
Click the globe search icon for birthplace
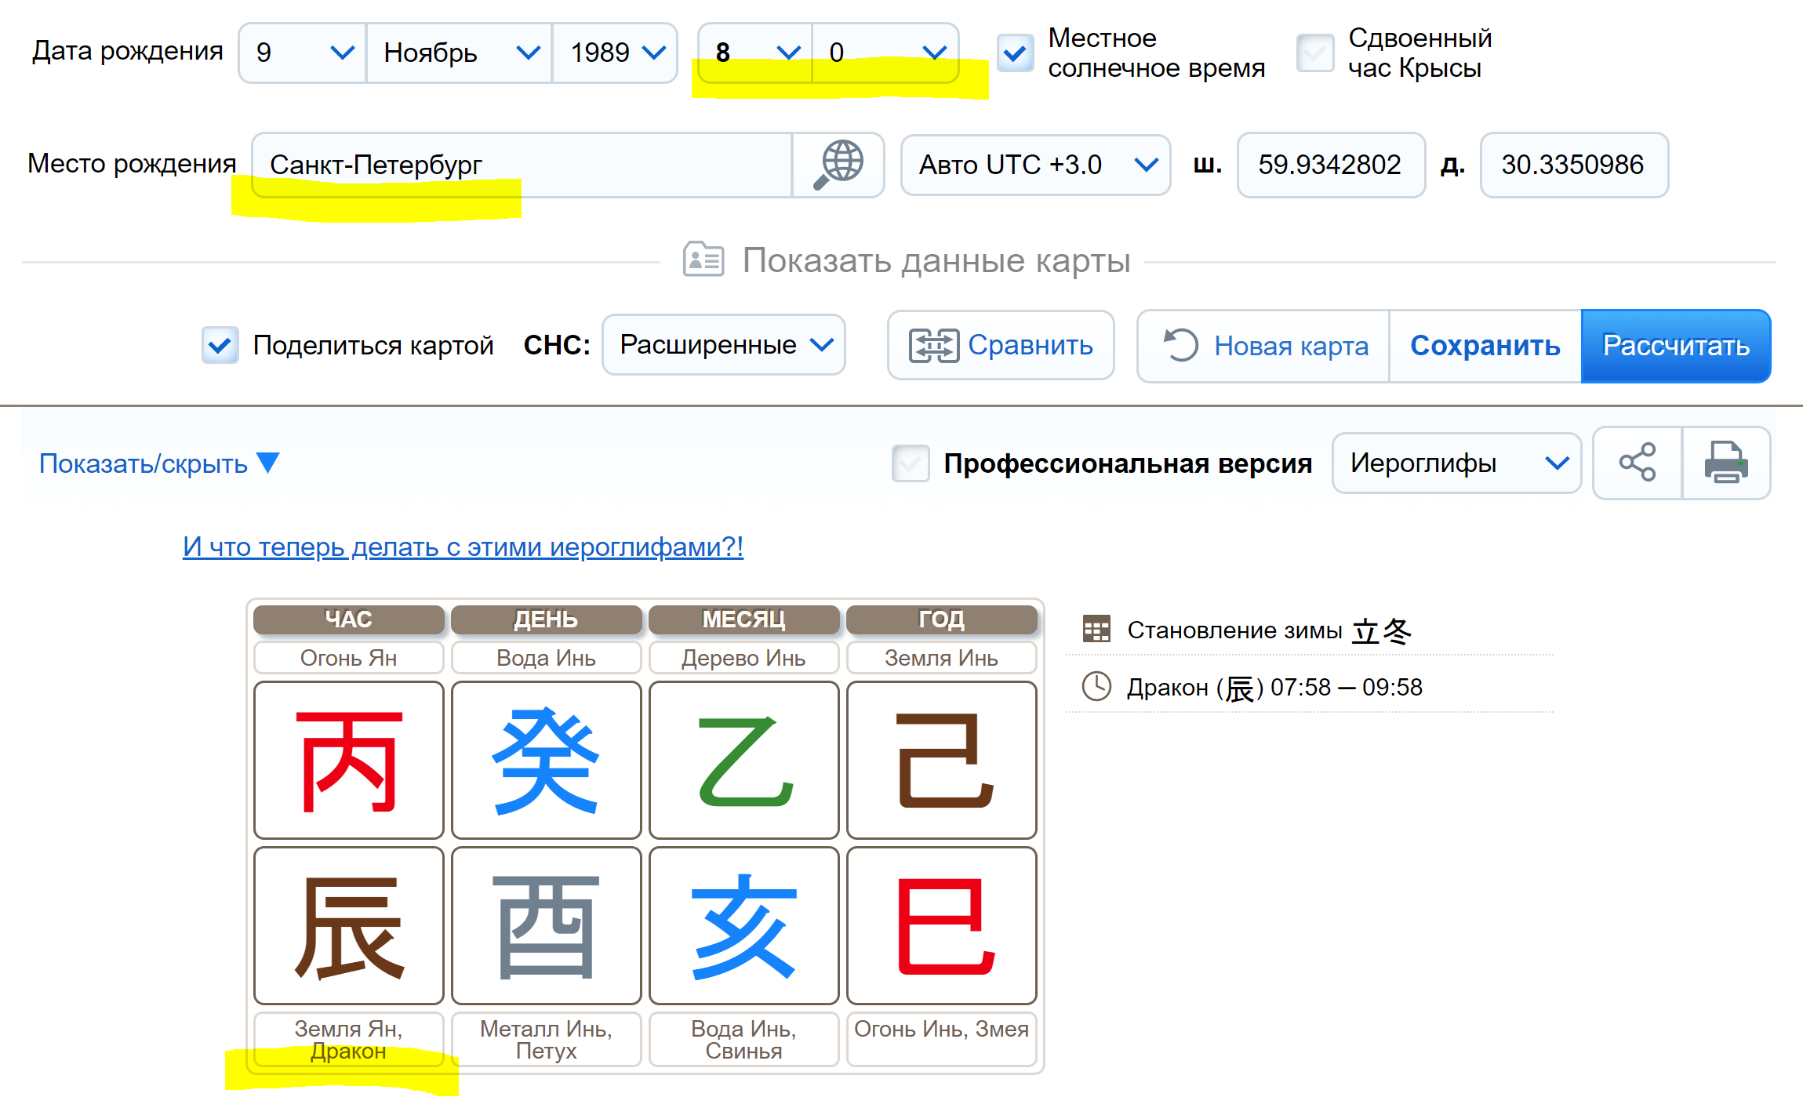click(x=838, y=165)
